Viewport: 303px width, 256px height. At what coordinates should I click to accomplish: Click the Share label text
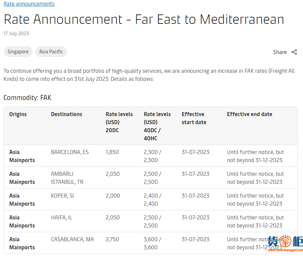280,52
